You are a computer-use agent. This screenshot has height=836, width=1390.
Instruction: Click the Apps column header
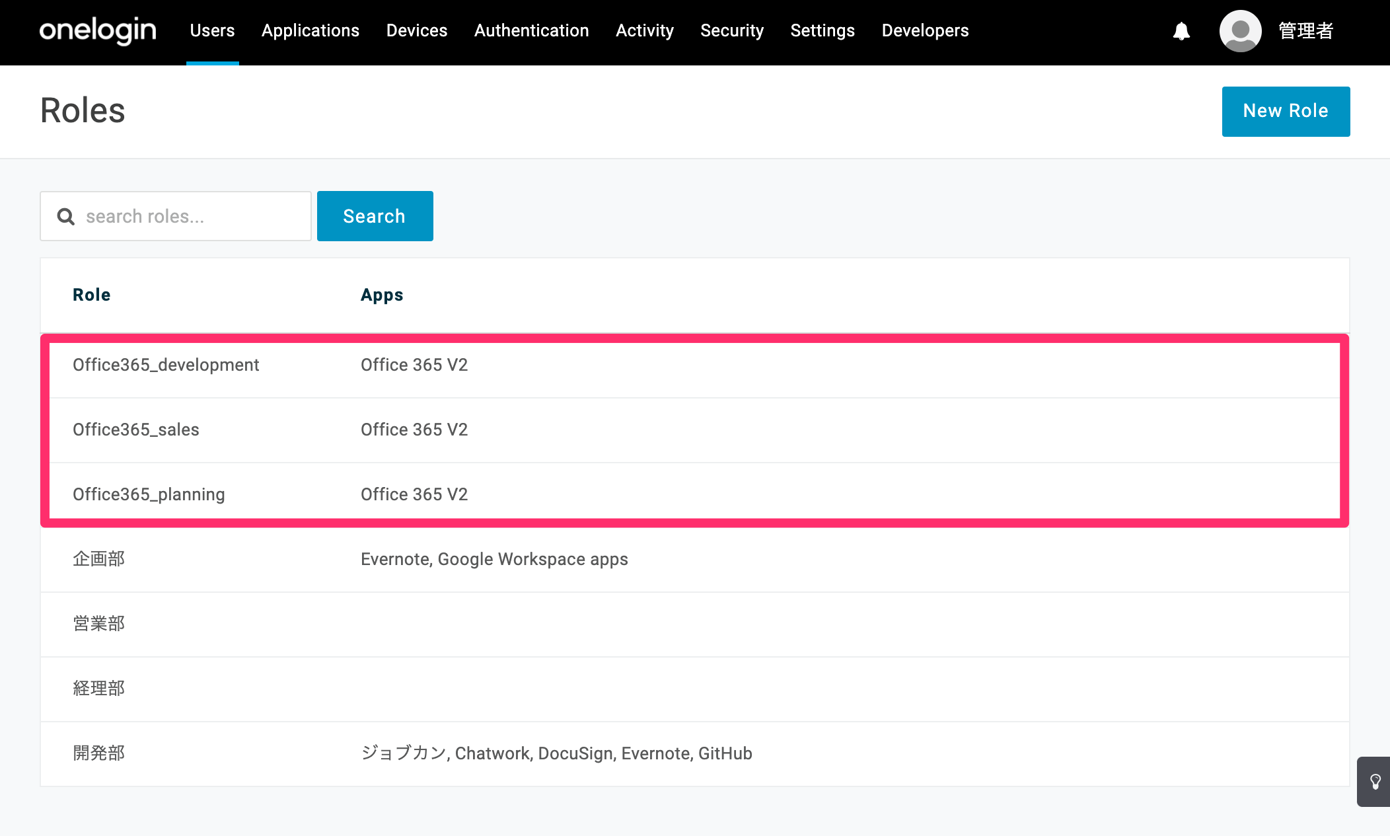(x=382, y=295)
